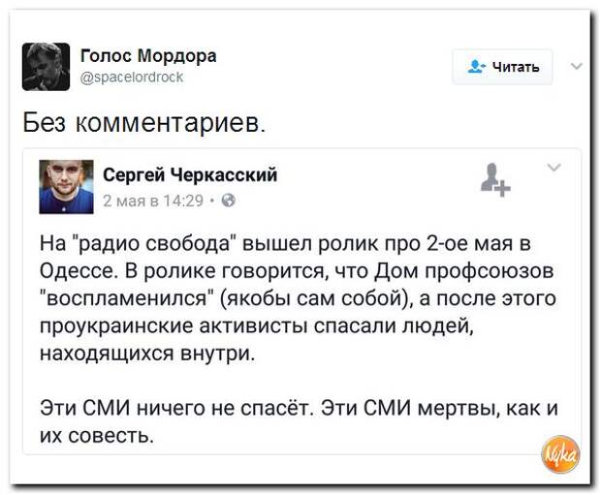Open Голос Мордора profile avatar
Viewport: 601px width, 495px height.
[46, 67]
